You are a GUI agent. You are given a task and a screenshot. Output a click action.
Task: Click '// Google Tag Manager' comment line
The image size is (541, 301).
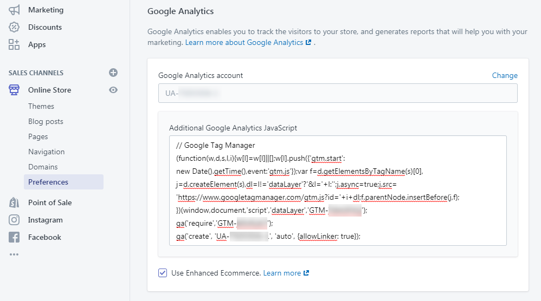[215, 145]
